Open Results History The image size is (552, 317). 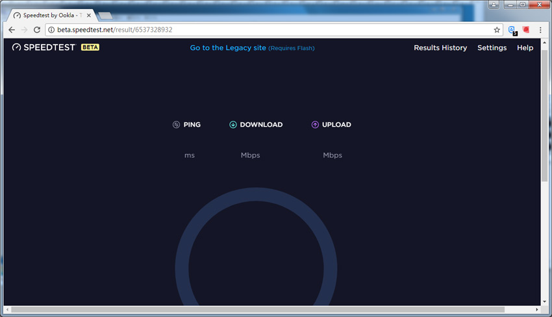[440, 48]
